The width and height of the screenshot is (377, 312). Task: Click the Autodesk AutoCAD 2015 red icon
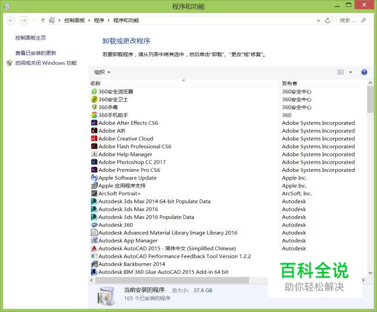point(94,248)
